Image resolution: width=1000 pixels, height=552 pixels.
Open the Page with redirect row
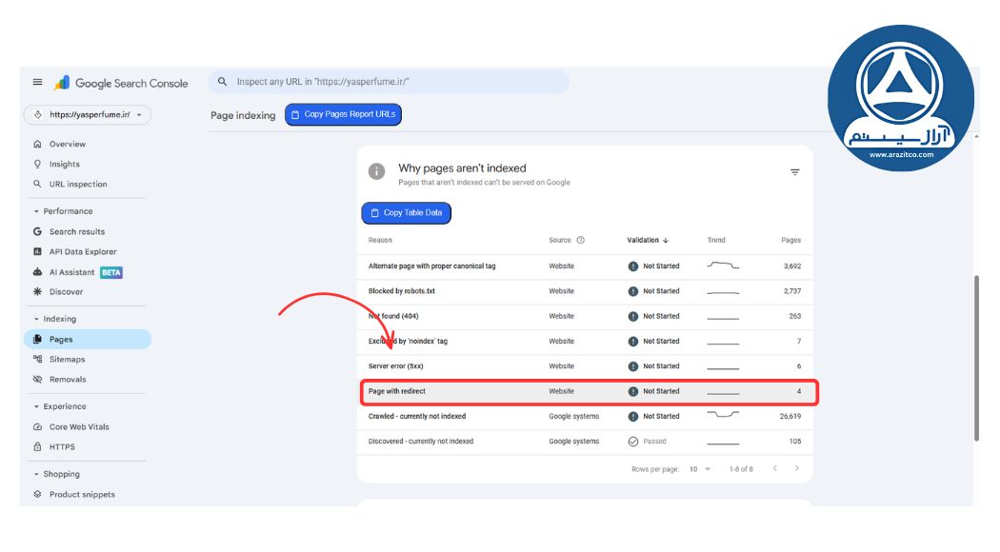tap(585, 391)
